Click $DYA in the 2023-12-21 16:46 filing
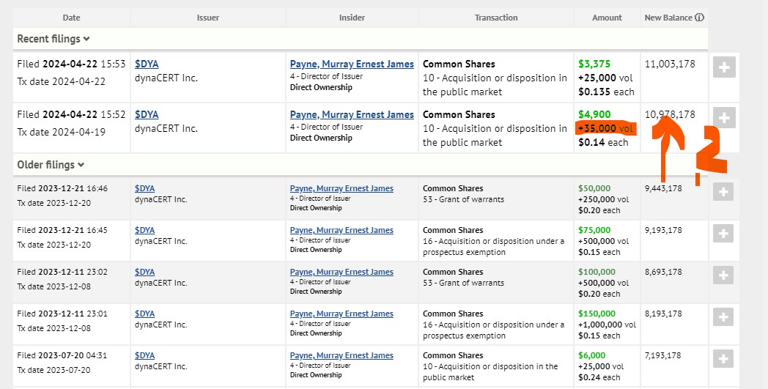Viewport: 768px width, 389px height. pyautogui.click(x=145, y=189)
